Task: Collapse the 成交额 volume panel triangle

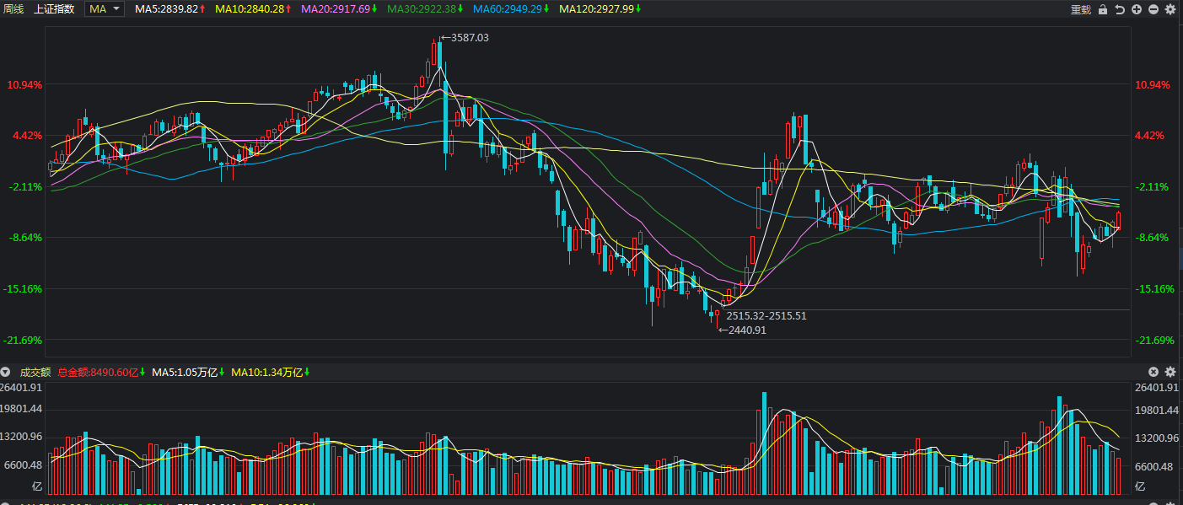Action: [6, 372]
